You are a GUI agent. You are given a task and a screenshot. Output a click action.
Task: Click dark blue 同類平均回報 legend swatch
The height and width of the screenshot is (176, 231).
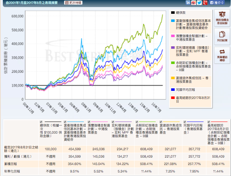point(173,90)
